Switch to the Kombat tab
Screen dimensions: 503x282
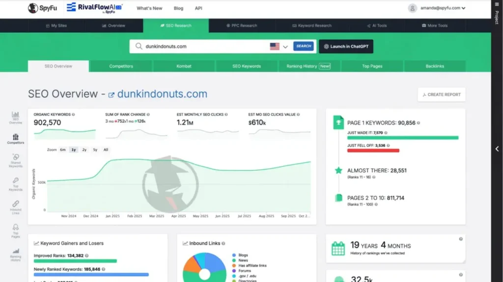(x=184, y=66)
